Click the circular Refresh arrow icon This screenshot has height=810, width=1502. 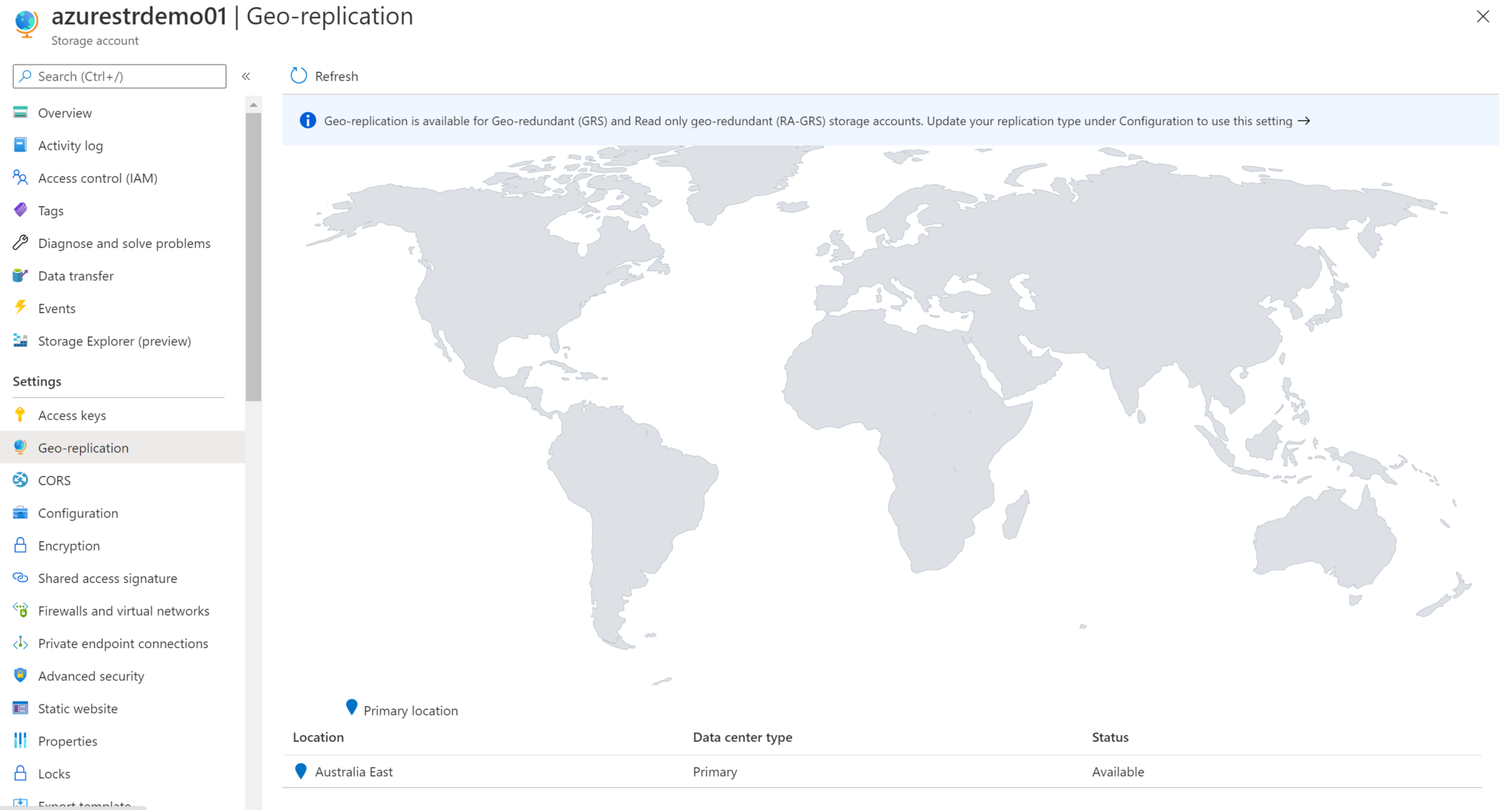click(x=298, y=76)
